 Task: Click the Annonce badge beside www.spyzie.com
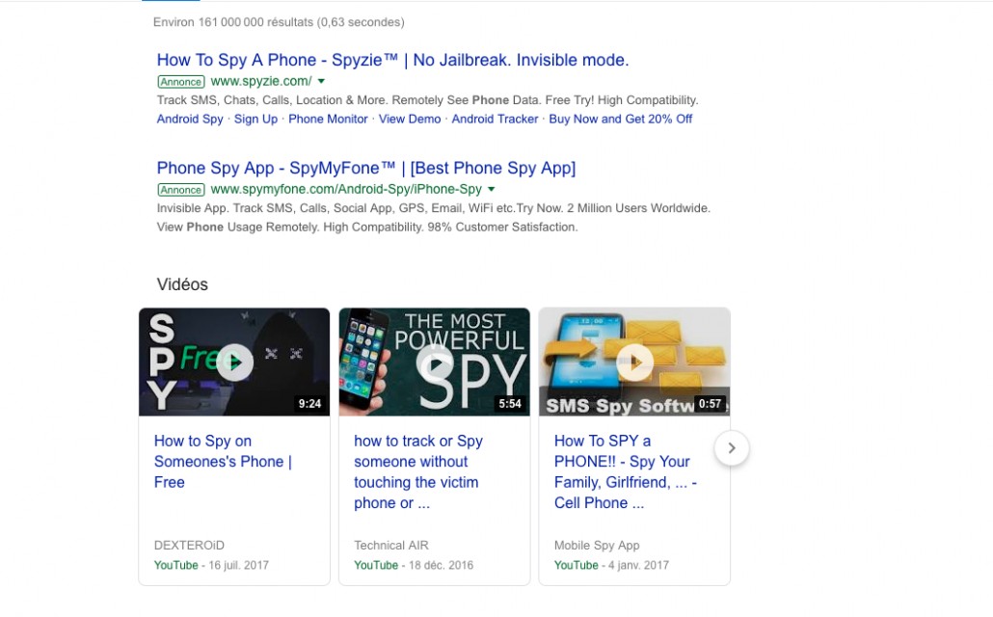click(181, 82)
